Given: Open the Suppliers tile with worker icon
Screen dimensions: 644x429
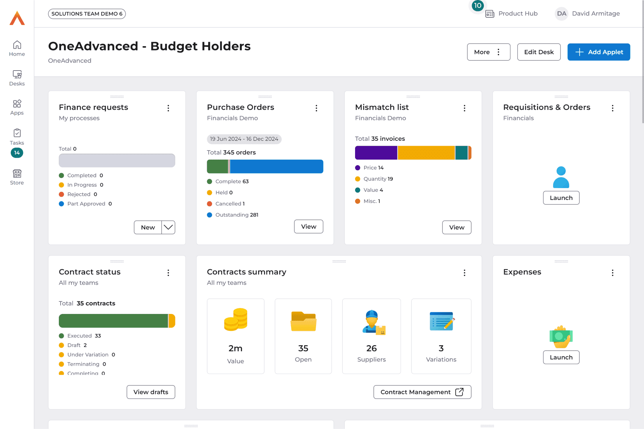Looking at the screenshot, I should tap(371, 336).
